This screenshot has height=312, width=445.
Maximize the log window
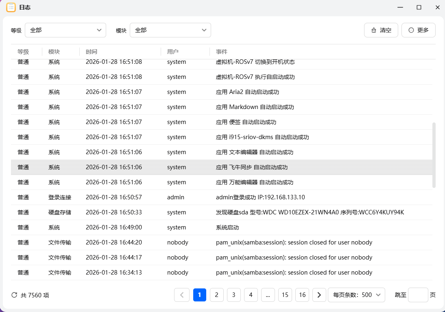pos(419,7)
